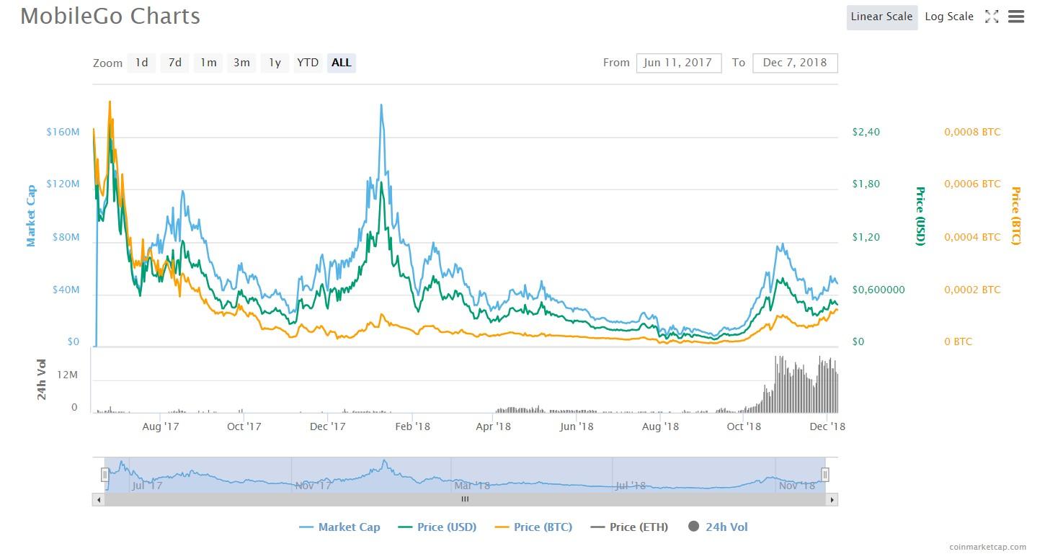
Task: Click the Oct '18 x-axis label
Action: (x=744, y=426)
